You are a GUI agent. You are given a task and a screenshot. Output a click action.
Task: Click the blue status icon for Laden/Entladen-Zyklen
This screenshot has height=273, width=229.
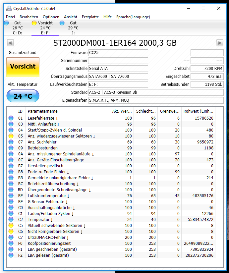click(x=11, y=213)
